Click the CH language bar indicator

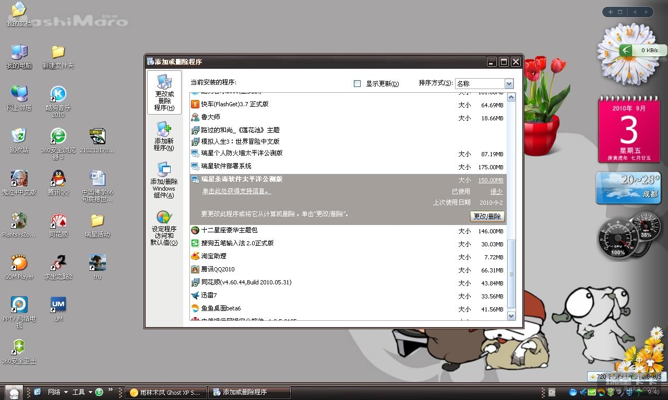coord(552,392)
